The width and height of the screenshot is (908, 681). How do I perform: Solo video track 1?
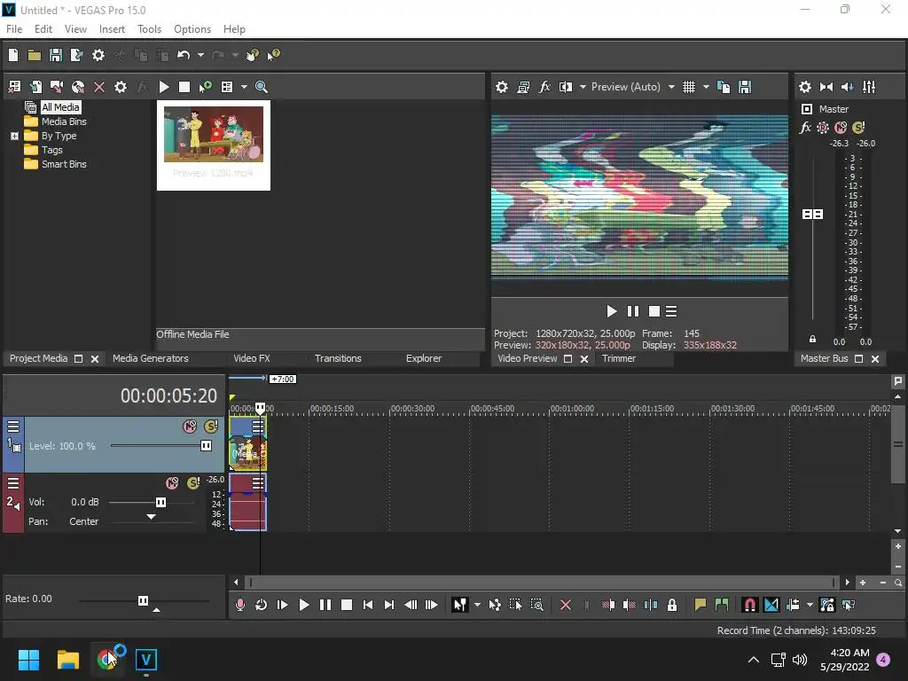211,427
